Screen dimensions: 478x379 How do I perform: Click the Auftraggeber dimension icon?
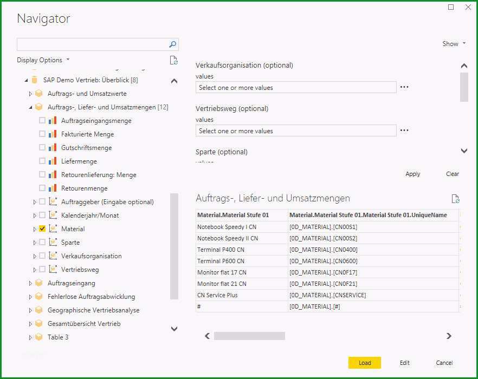pos(53,201)
